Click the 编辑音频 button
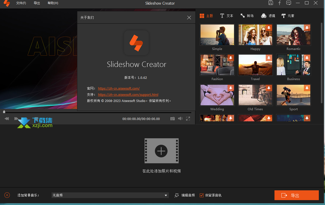 point(185,195)
